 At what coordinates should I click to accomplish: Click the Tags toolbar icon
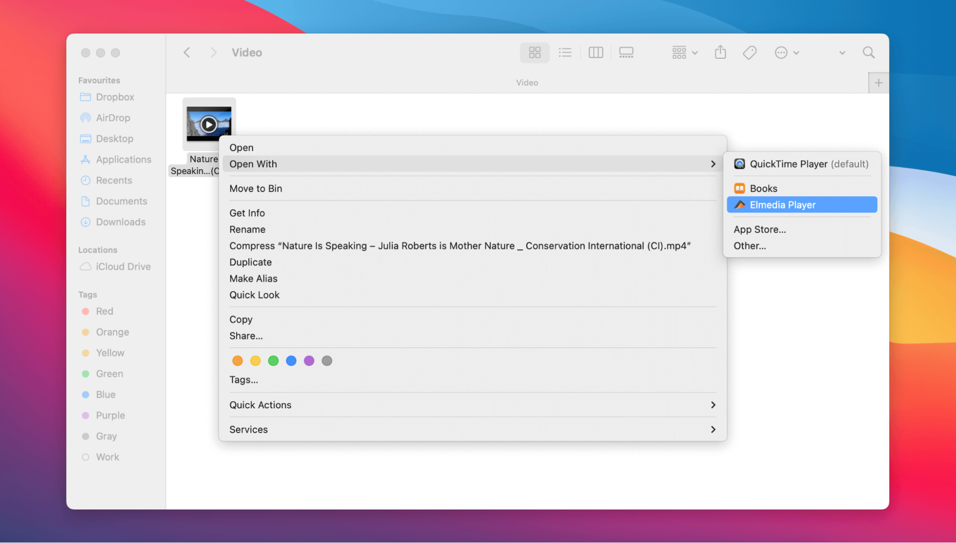pos(749,53)
